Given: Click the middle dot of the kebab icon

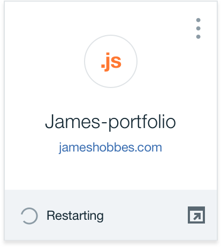Looking at the screenshot, I should [x=198, y=28].
